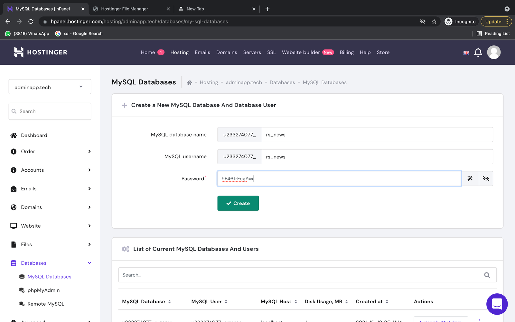Click the gears icon beside List of Current Databases

tap(126, 249)
